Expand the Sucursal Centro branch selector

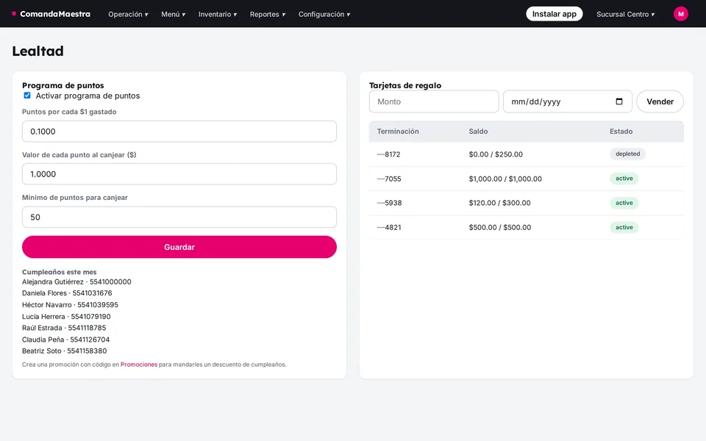[x=625, y=14]
